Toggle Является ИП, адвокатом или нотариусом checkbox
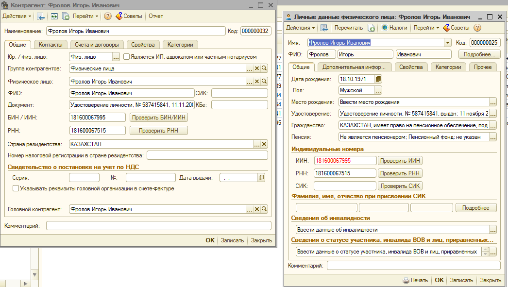Screen dimensions: 508x287 click(127, 57)
